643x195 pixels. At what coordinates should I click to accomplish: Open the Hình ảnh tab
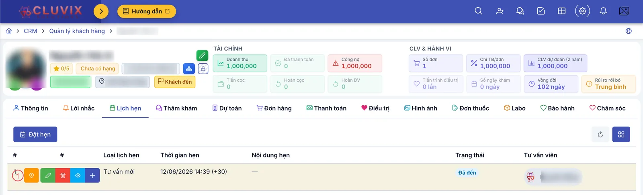click(x=421, y=108)
